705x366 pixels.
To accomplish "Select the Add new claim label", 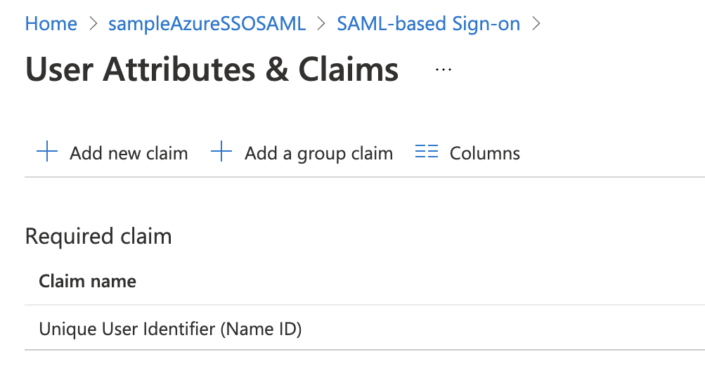I will tap(129, 153).
